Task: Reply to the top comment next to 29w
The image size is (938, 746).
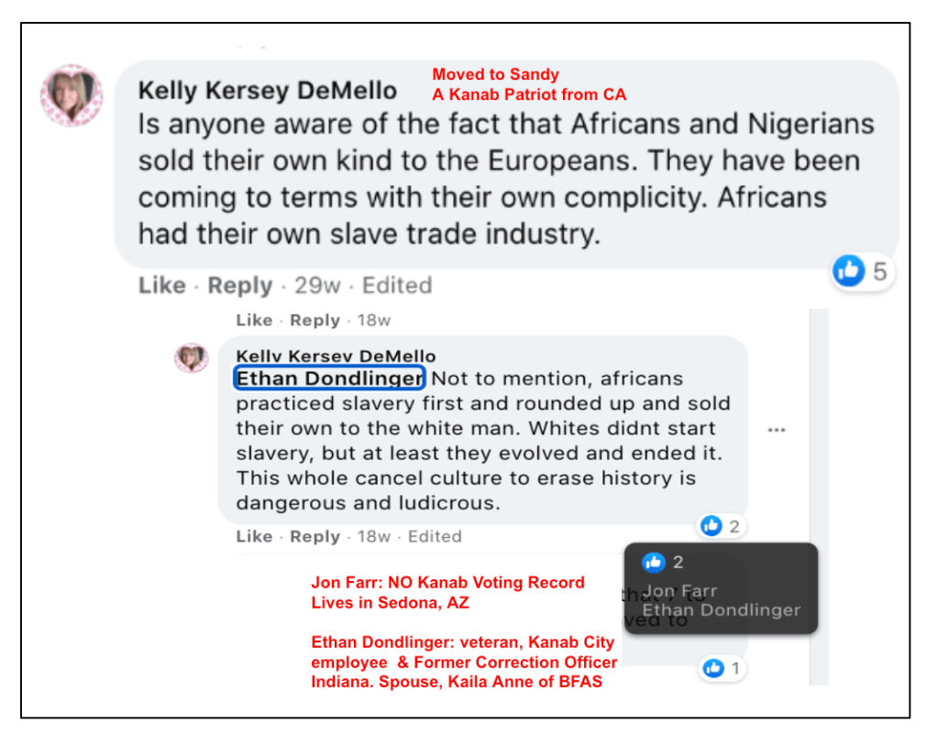Action: pyautogui.click(x=239, y=285)
